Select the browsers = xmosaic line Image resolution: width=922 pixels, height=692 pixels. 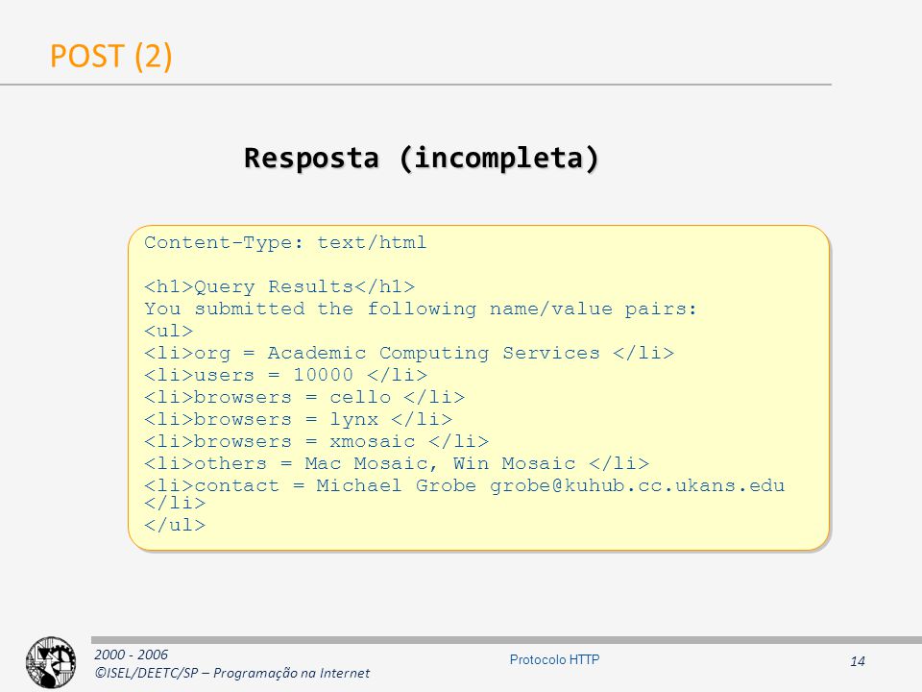point(316,441)
